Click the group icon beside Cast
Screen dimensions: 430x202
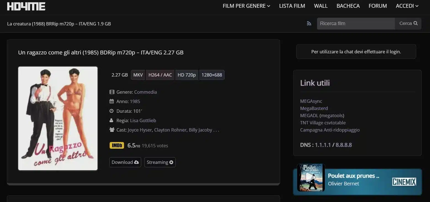(x=112, y=130)
